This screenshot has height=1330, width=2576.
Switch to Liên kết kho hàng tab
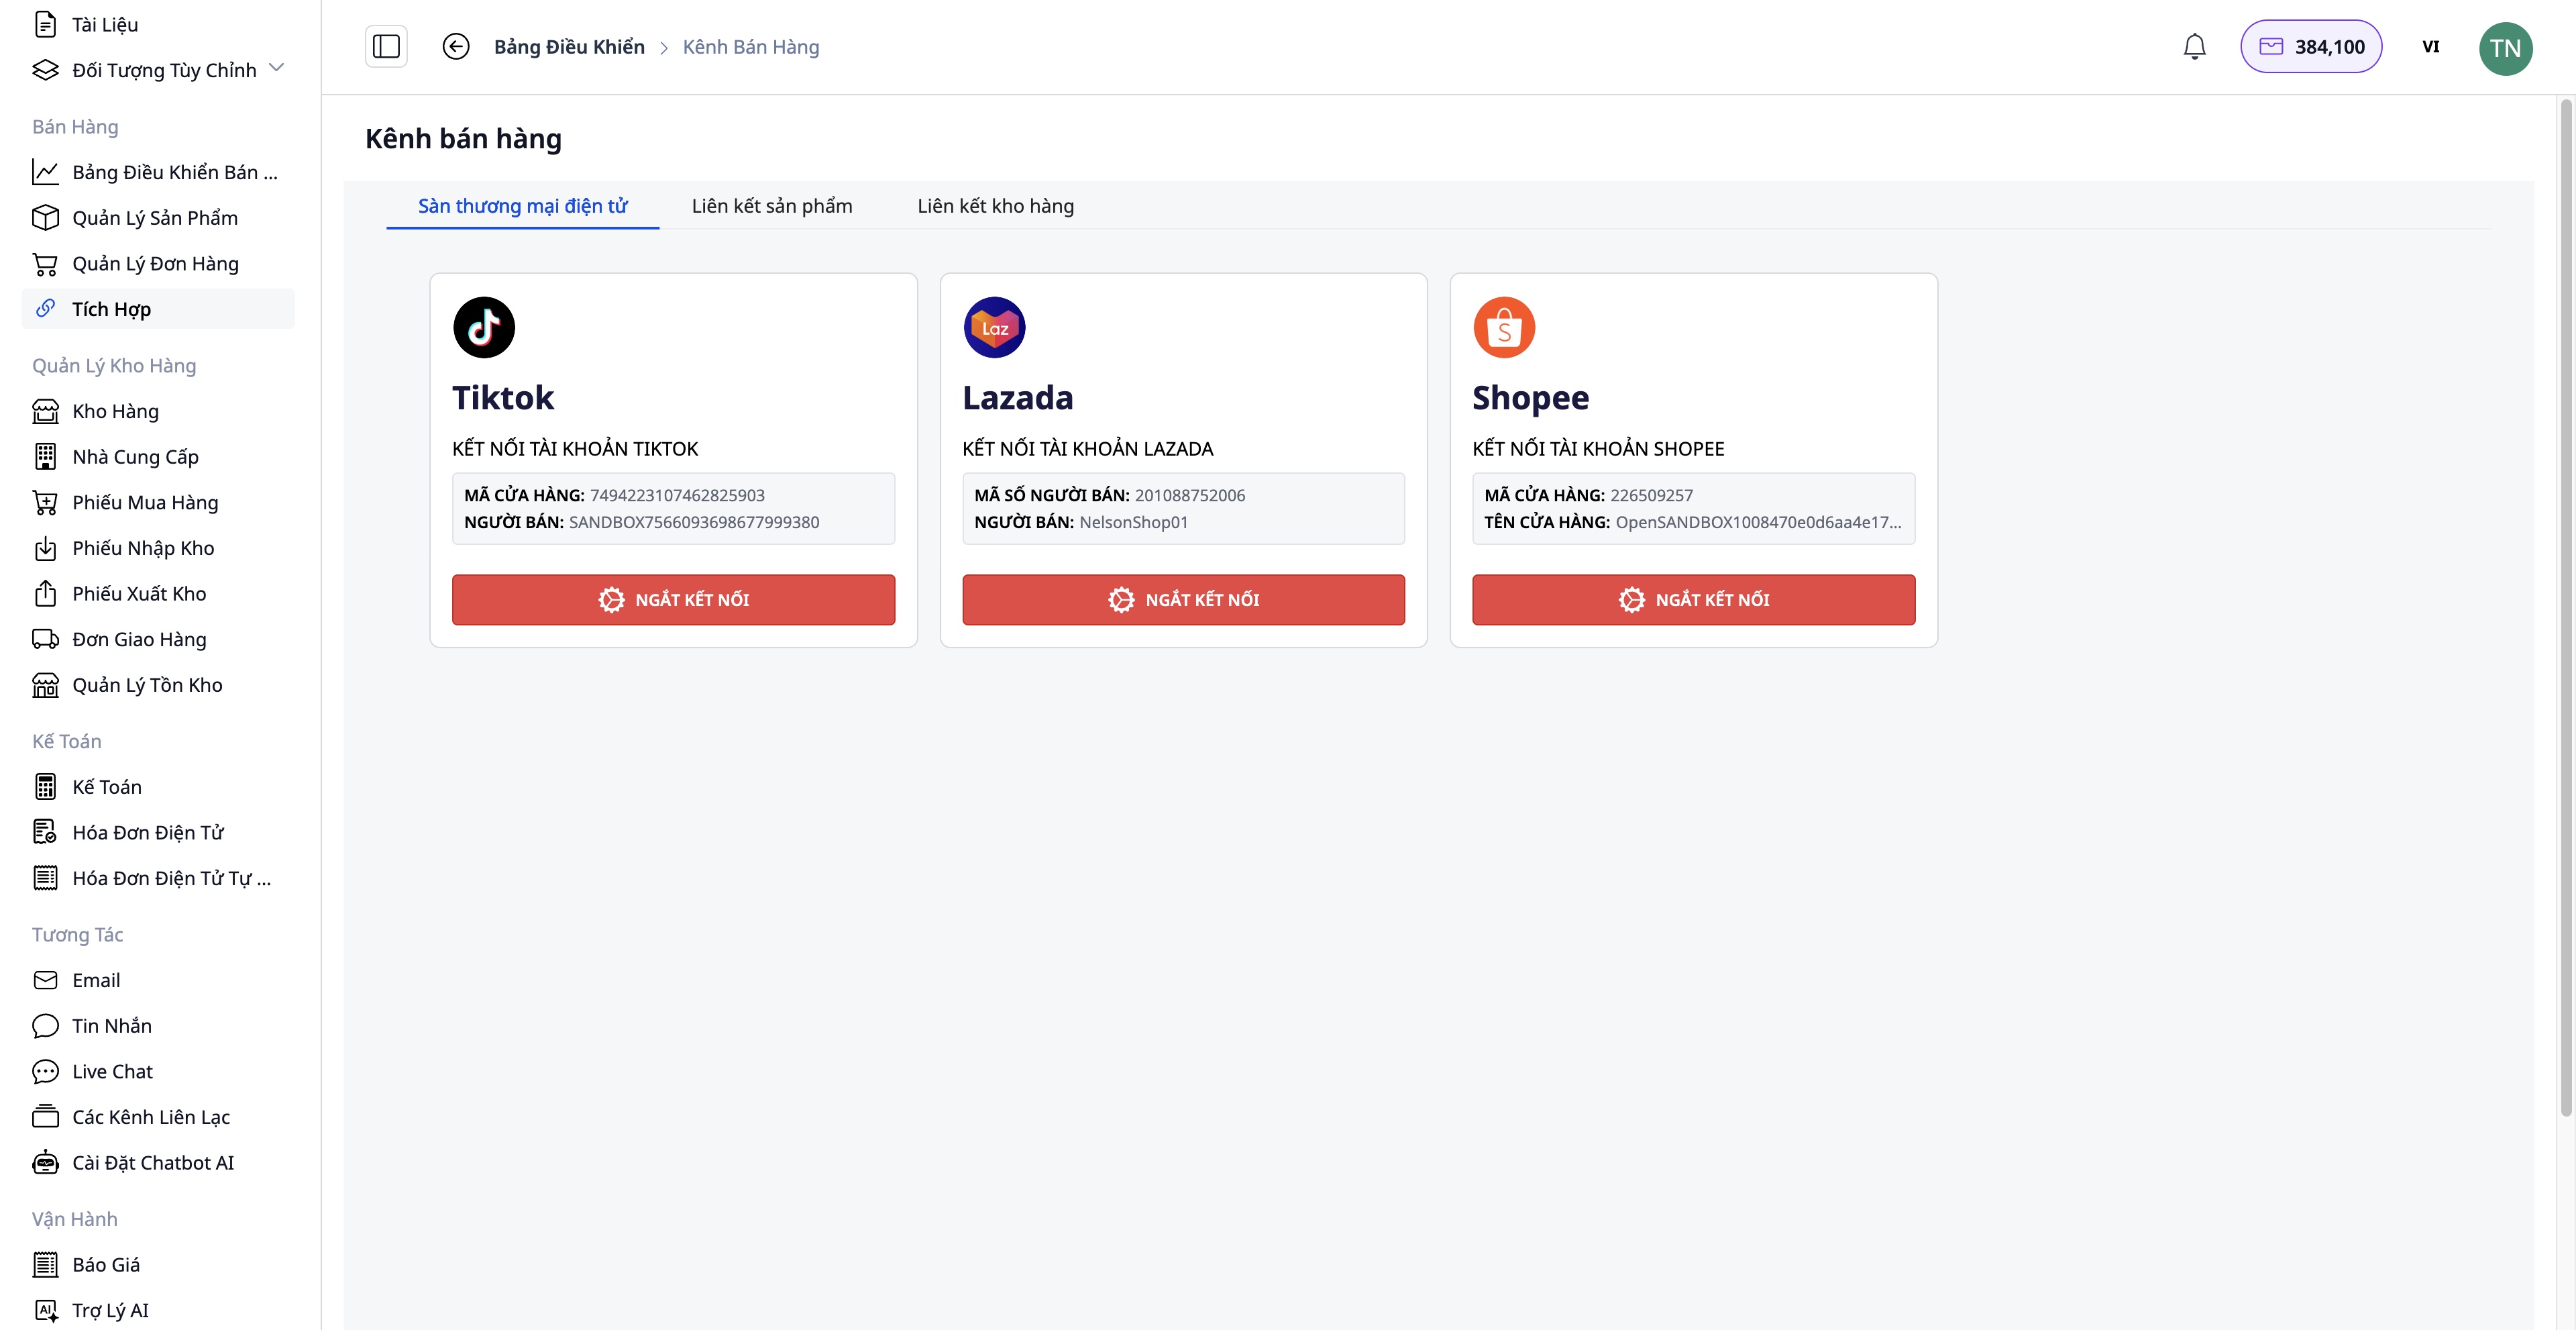coord(995,206)
